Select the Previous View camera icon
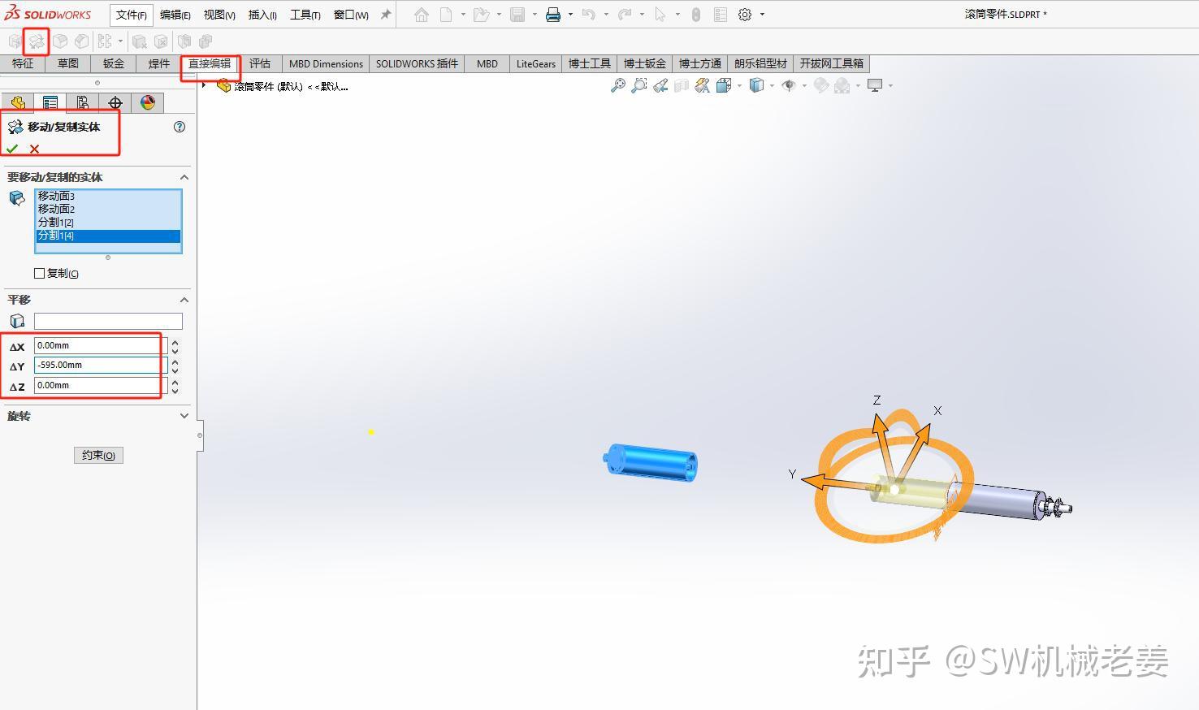1199x710 pixels. [660, 84]
